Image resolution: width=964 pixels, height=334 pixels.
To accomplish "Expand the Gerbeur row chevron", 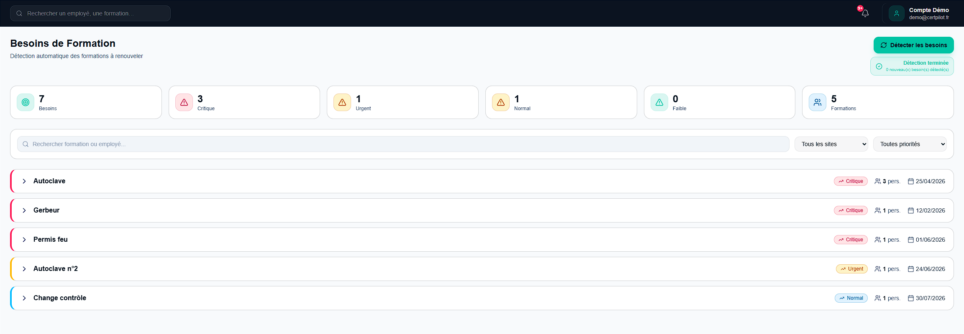I will click(24, 210).
